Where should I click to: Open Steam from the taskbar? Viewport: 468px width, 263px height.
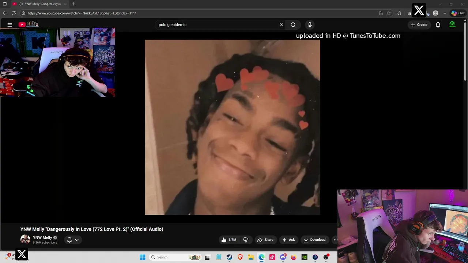pos(229,257)
